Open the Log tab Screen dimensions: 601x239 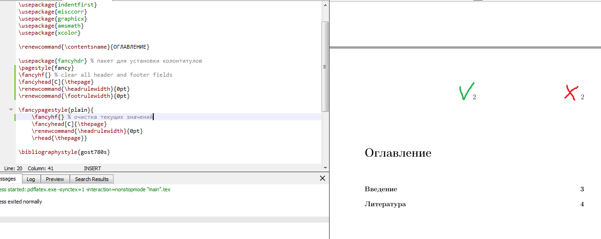pyautogui.click(x=31, y=179)
